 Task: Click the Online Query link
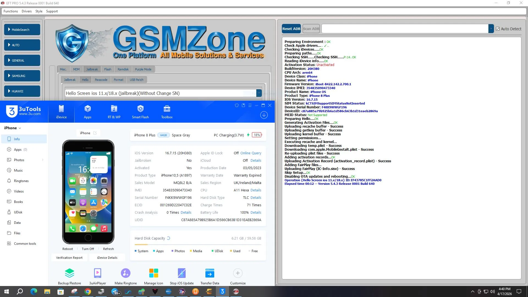click(251, 153)
